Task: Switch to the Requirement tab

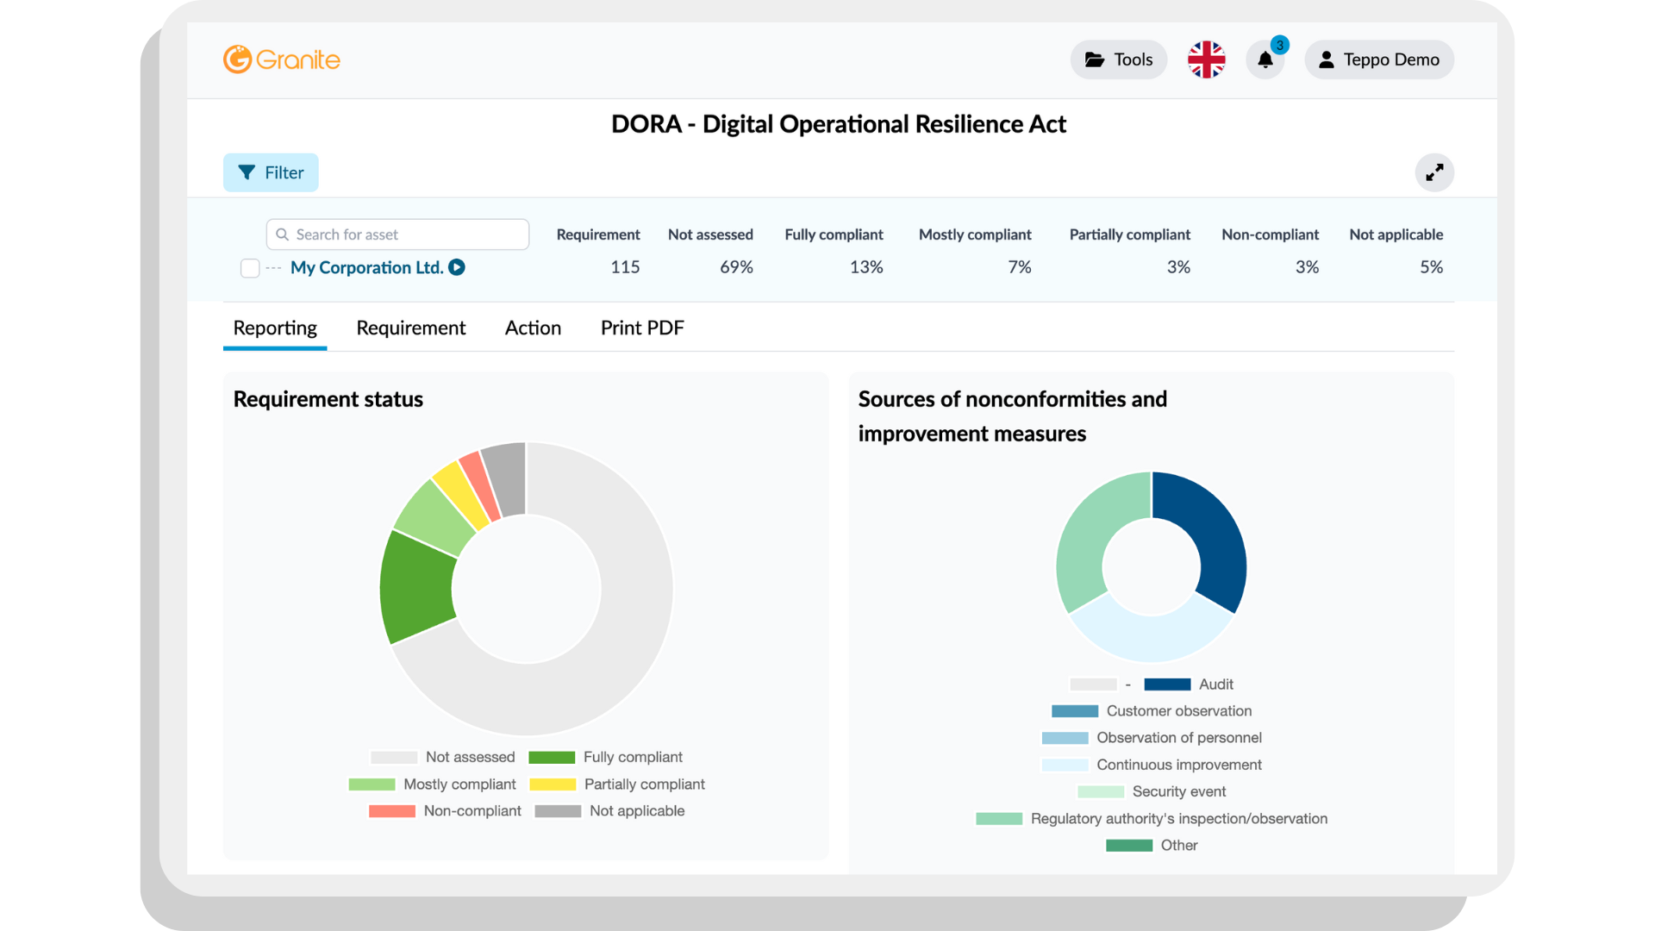Action: click(410, 328)
